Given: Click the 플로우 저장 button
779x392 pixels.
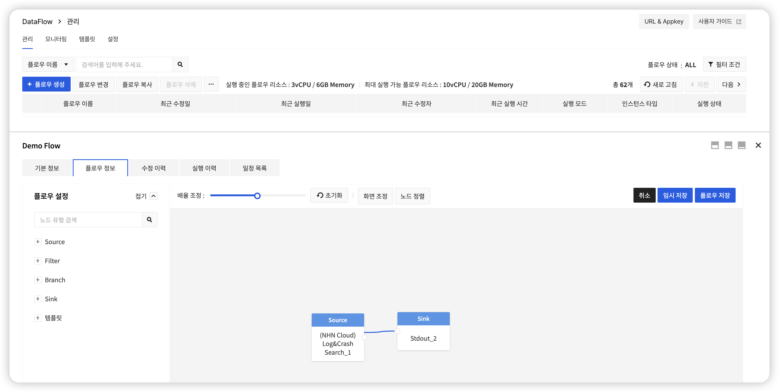Looking at the screenshot, I should (x=715, y=195).
